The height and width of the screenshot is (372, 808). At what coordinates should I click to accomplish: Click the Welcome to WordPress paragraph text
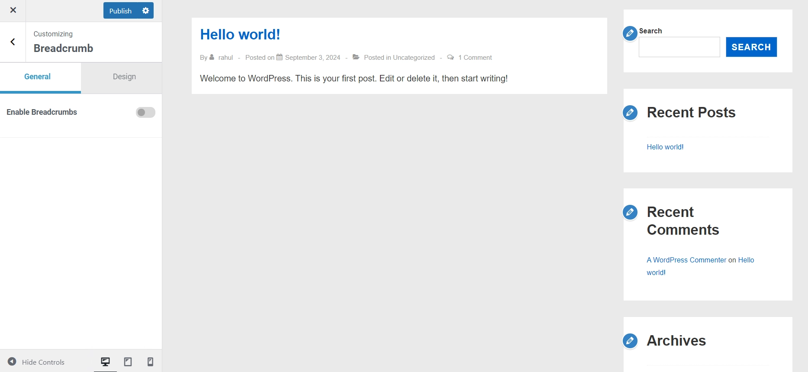tap(354, 79)
